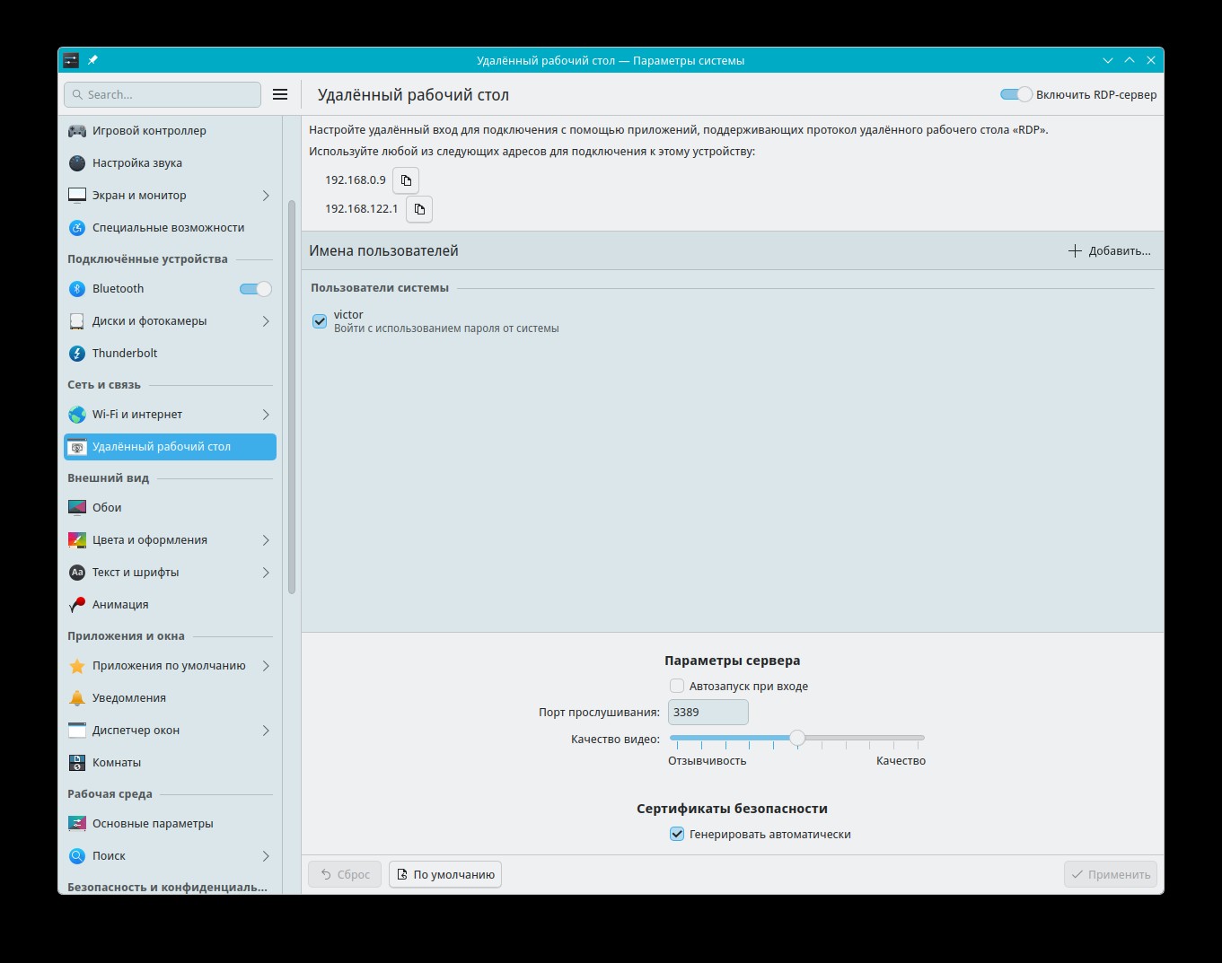Click the Применить button

(x=1111, y=874)
